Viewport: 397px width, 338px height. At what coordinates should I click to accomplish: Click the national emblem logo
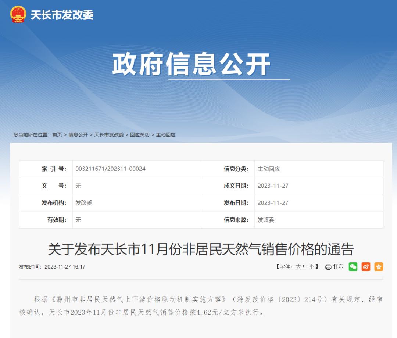coord(18,14)
